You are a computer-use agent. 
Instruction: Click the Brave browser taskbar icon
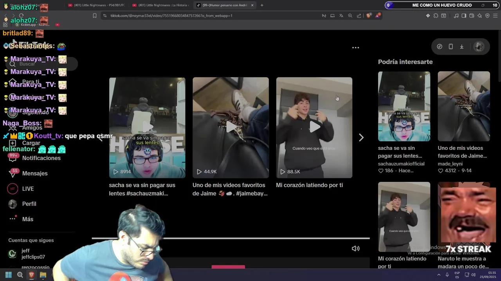click(x=31, y=275)
